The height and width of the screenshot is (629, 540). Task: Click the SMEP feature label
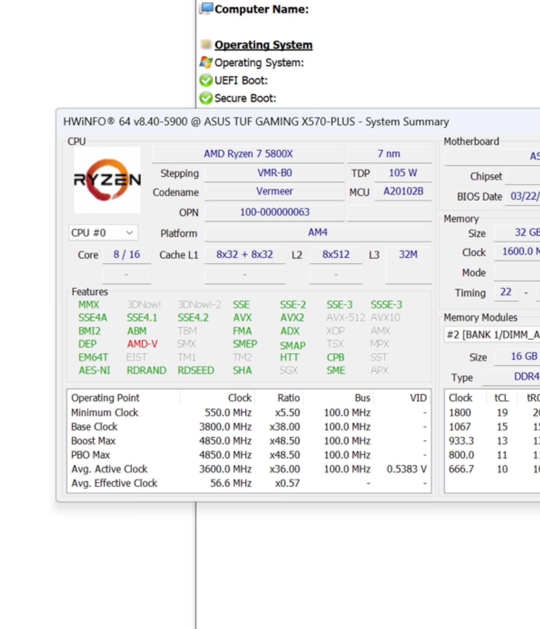[x=245, y=344]
